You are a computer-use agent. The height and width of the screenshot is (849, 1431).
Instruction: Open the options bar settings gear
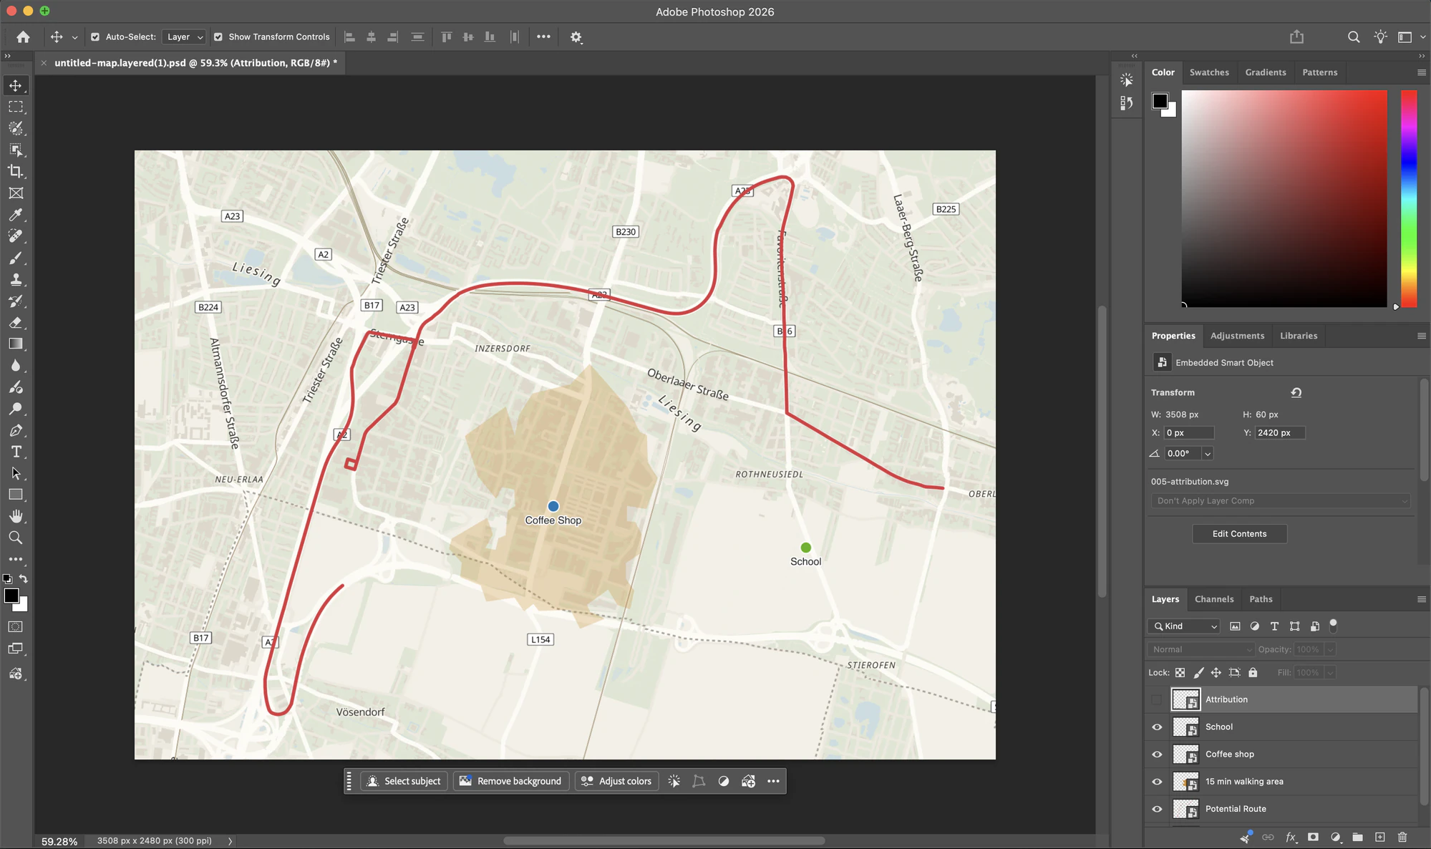(x=576, y=37)
